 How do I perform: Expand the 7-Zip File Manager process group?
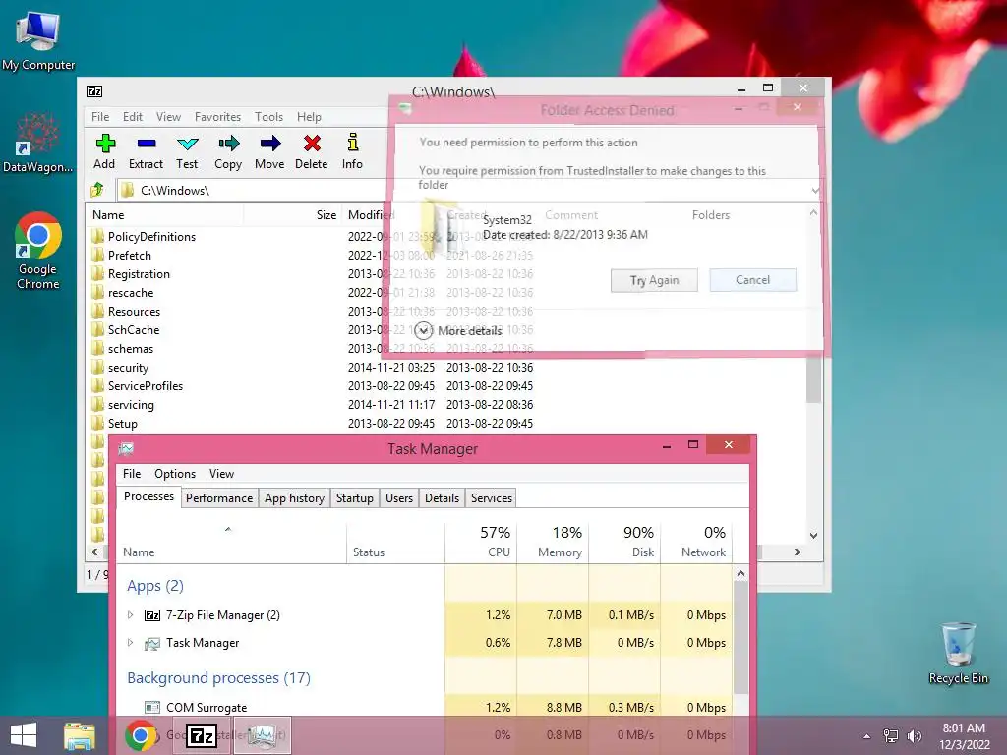131,615
